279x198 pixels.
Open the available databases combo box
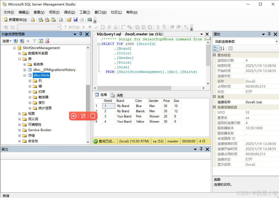click(39, 27)
